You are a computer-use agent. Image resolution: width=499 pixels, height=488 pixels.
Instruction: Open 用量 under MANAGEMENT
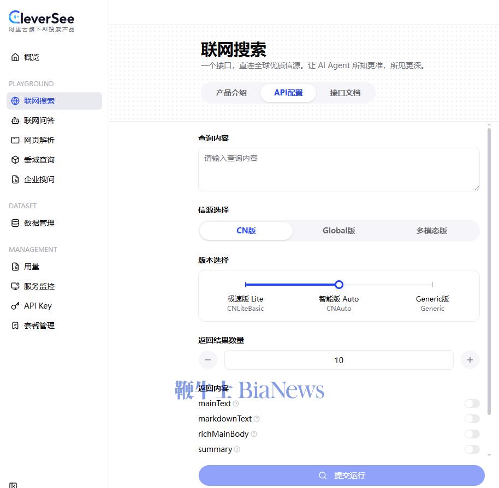54,267
